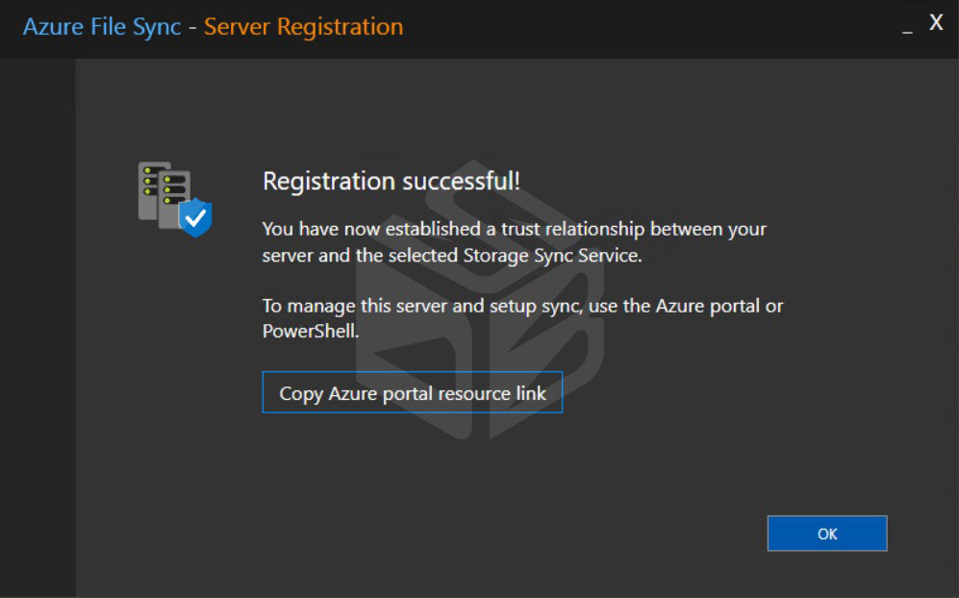Click the "Registration successful!" heading
Viewport: 959px width, 598px height.
click(x=391, y=181)
